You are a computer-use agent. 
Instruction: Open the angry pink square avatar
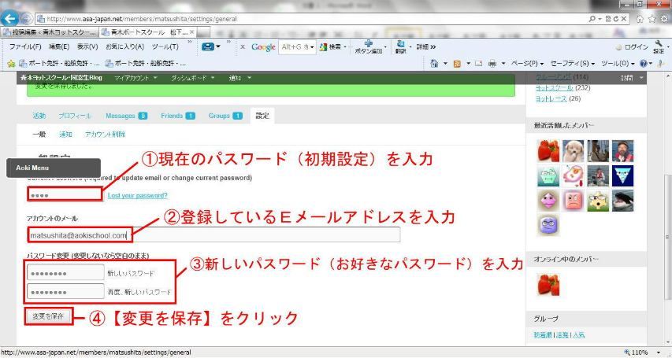click(x=573, y=201)
